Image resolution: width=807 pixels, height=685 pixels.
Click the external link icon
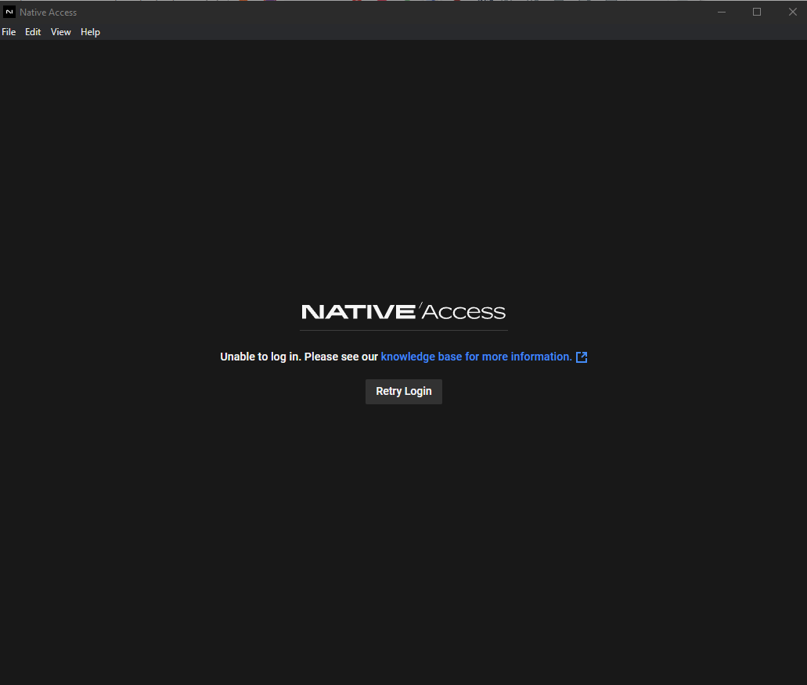(x=582, y=357)
